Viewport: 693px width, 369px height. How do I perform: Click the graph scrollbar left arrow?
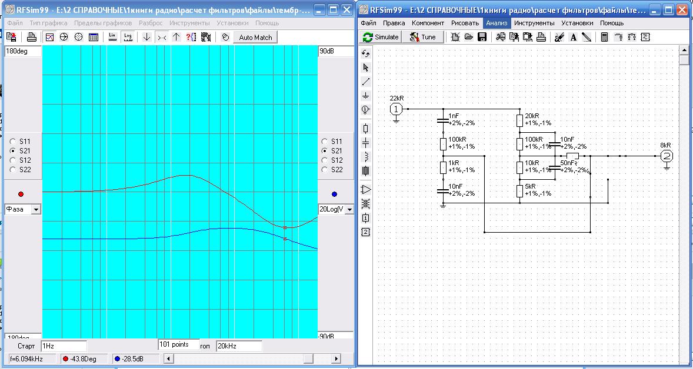168,359
